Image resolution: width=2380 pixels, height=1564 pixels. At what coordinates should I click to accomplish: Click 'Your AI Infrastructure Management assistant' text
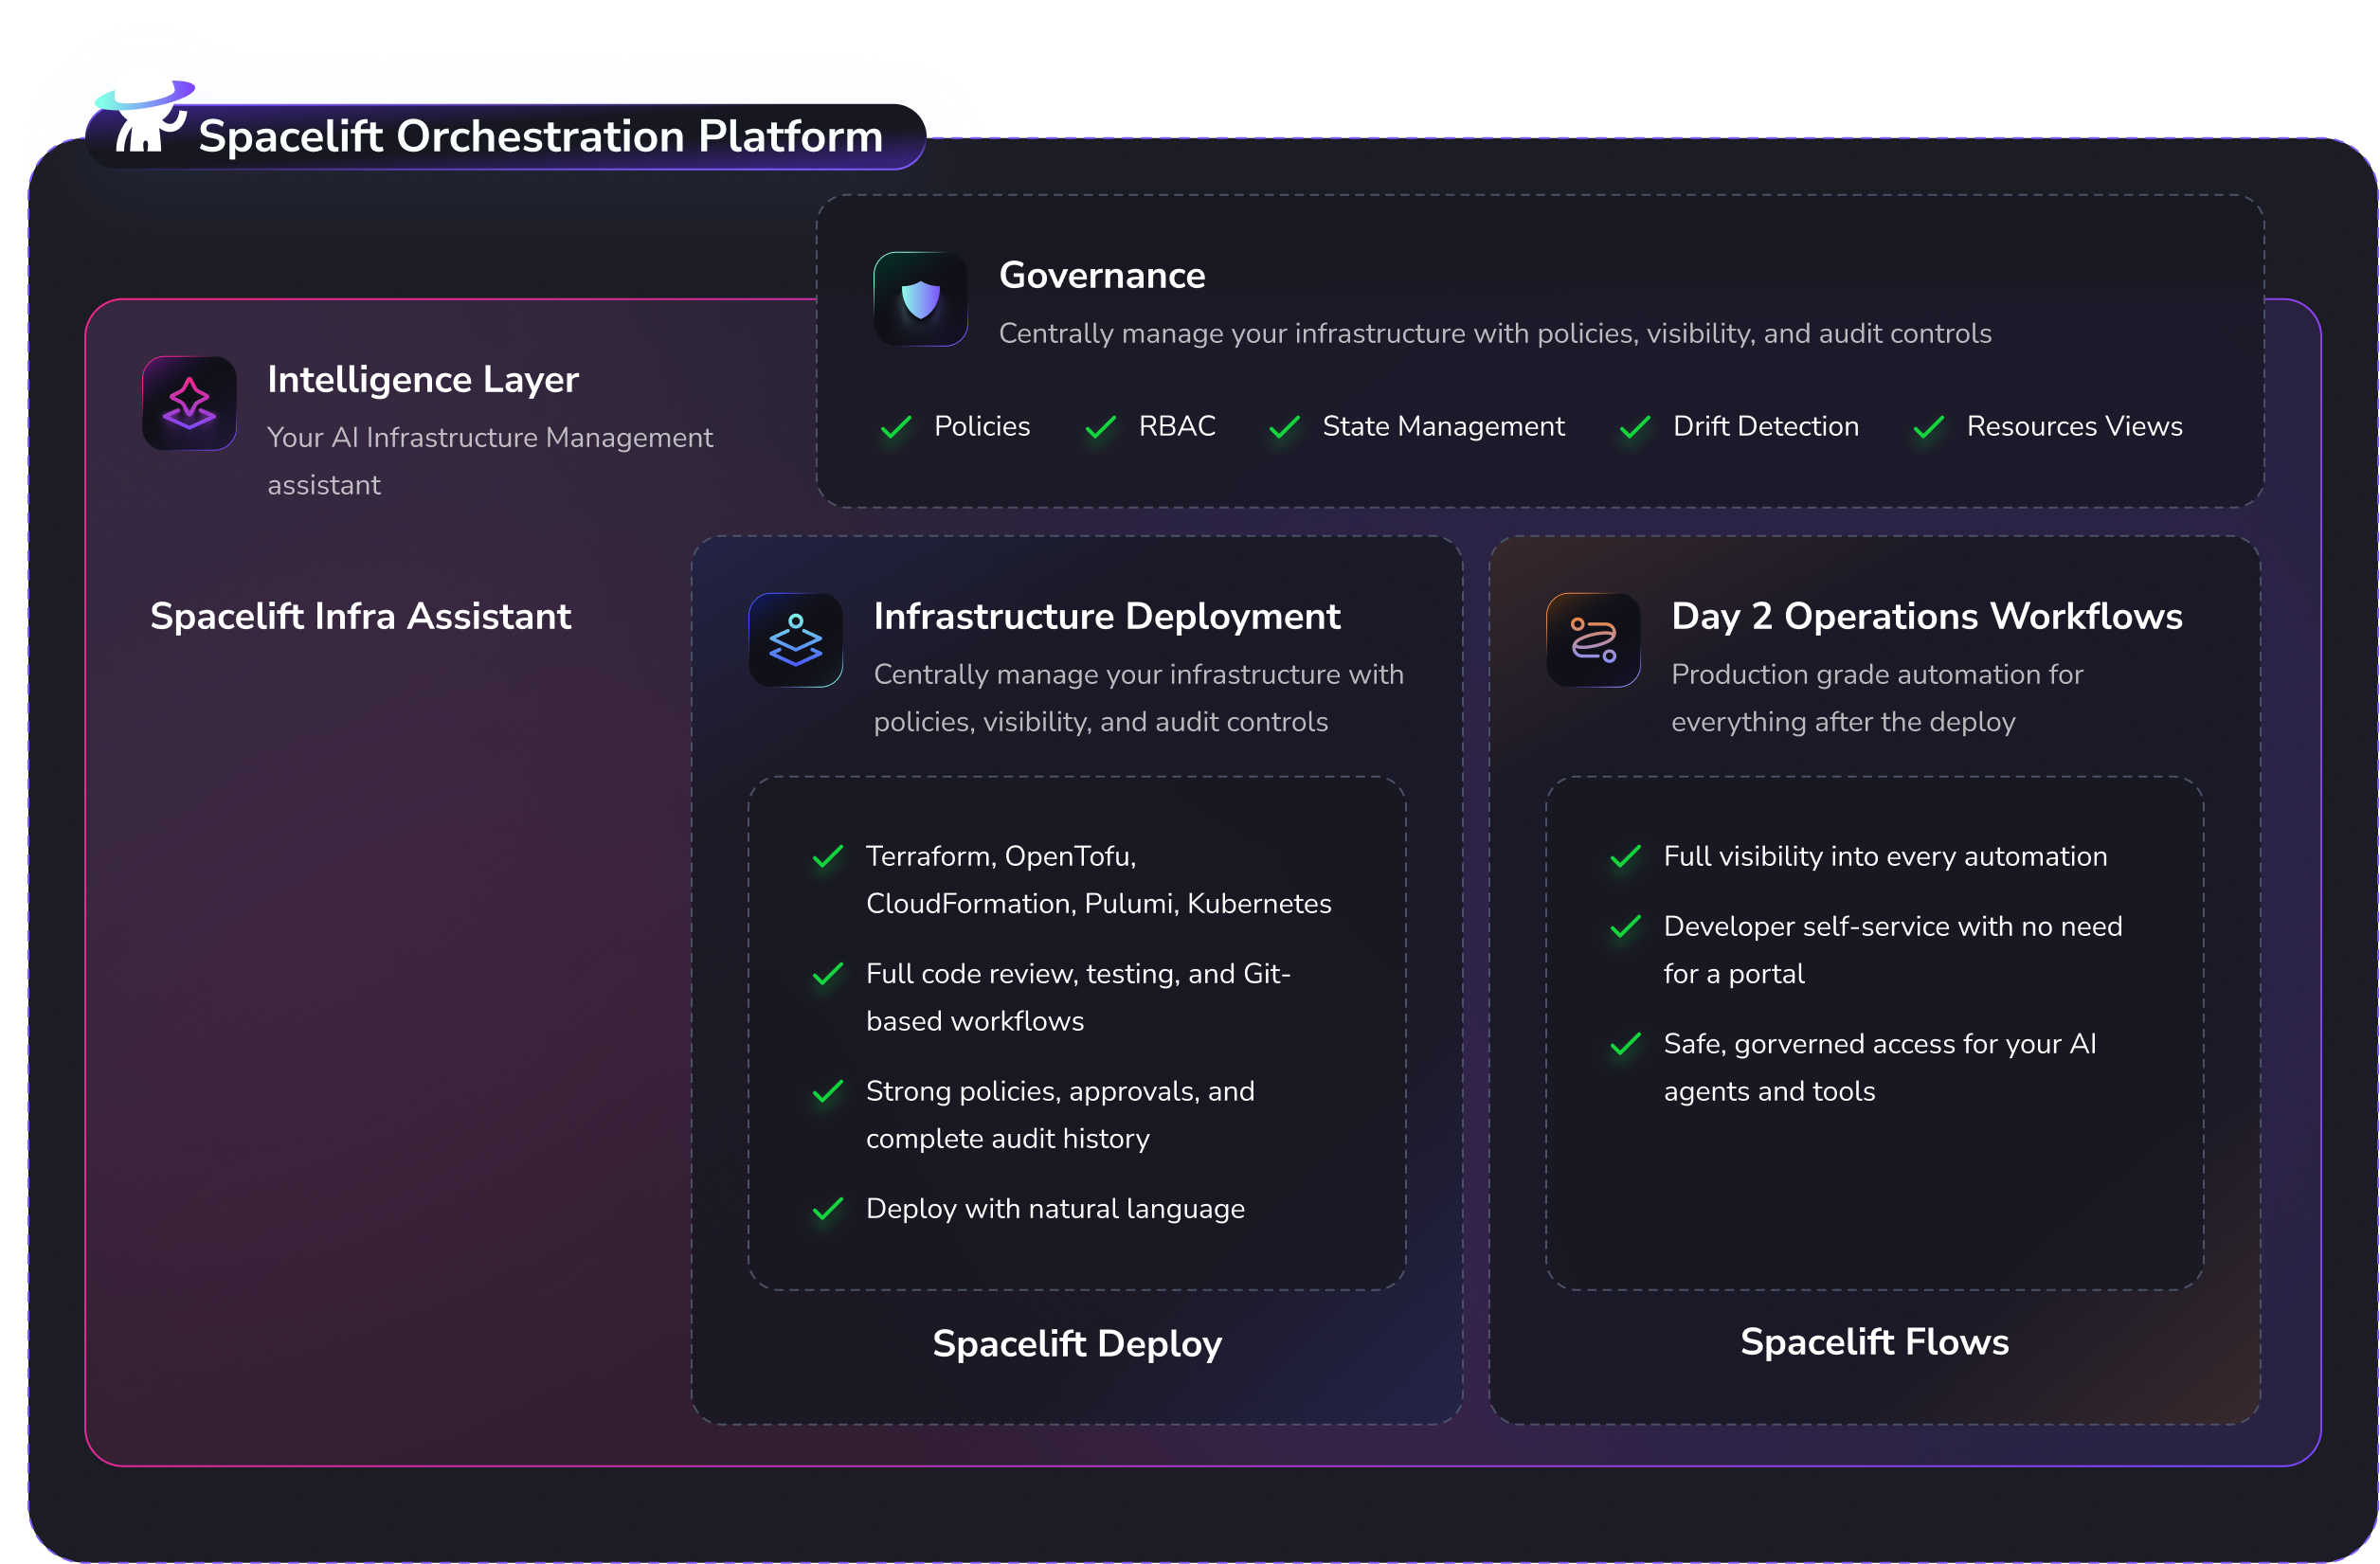[x=490, y=461]
